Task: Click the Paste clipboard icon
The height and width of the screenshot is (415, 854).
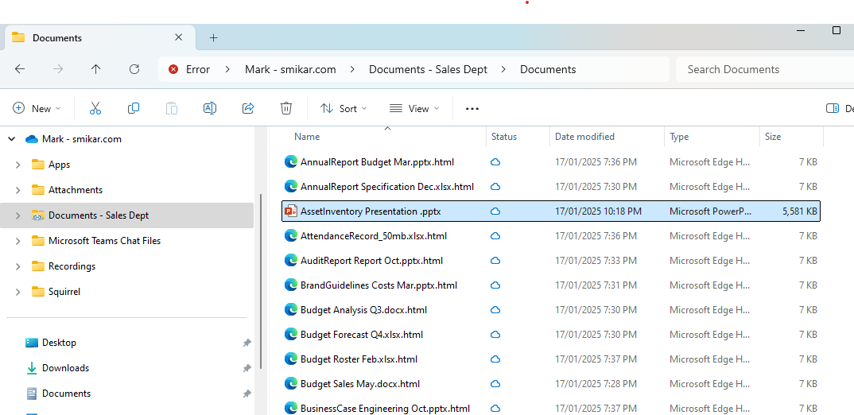Action: tap(172, 108)
